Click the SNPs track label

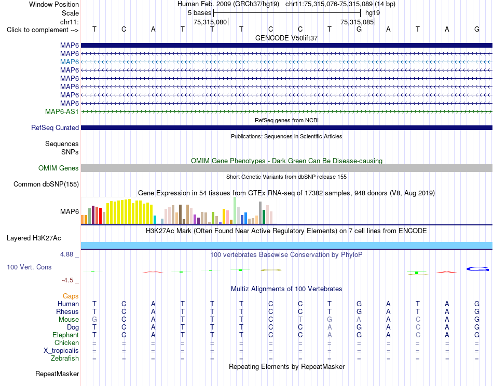(x=70, y=152)
